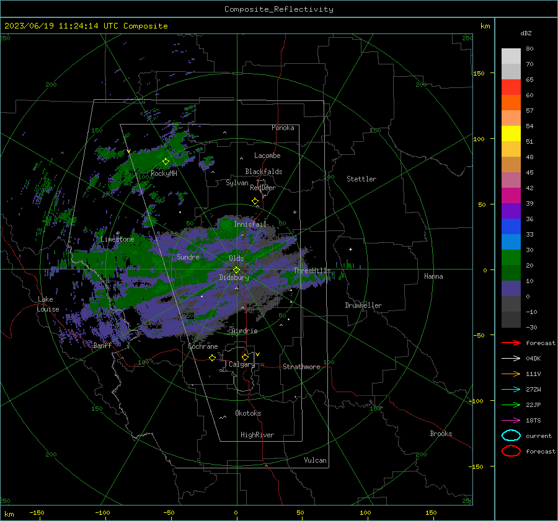Screen dimensions: 558x521
Task: Click the purple 39 dBZ color swatch
Action: [x=511, y=211]
